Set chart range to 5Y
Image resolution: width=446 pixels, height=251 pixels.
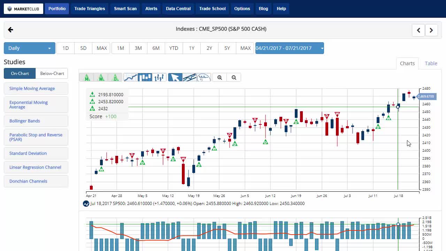click(x=227, y=48)
